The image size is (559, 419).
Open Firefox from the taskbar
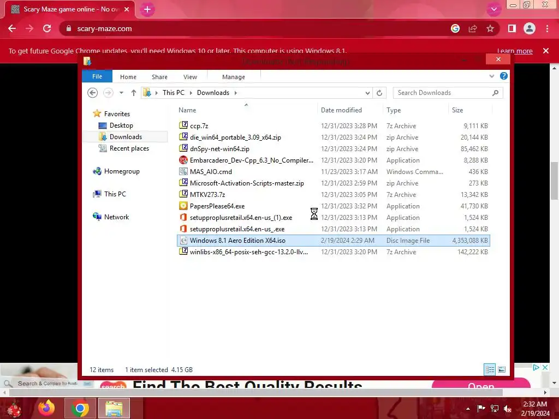coord(46,408)
